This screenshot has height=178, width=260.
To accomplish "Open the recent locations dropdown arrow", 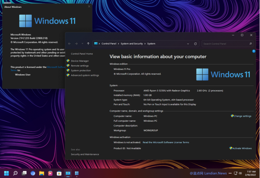I will (82, 44).
